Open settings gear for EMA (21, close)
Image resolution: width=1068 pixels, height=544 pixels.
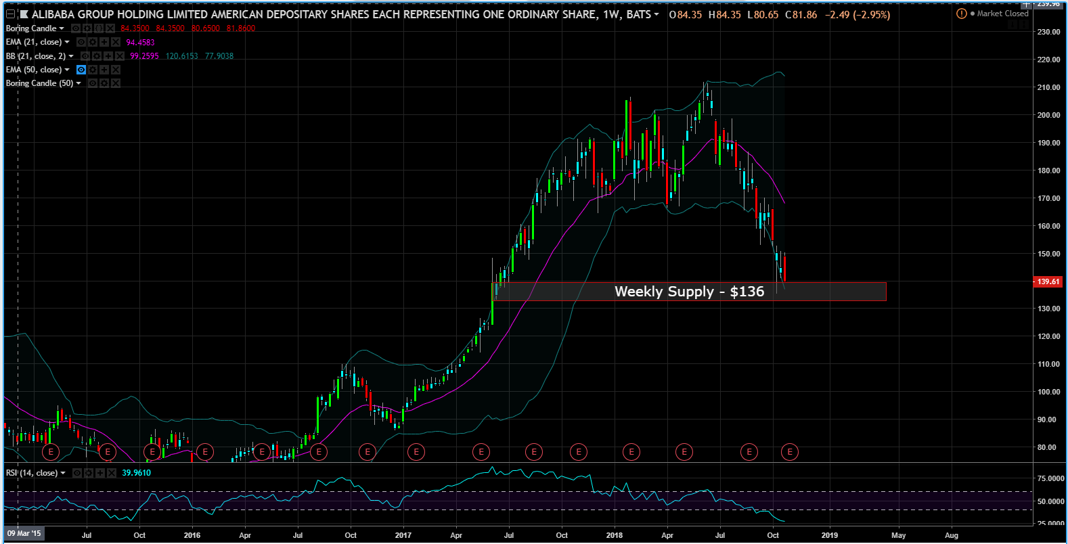pyautogui.click(x=93, y=42)
